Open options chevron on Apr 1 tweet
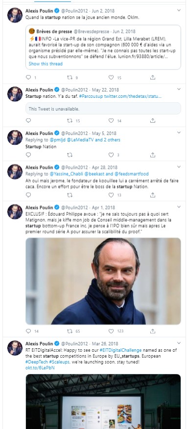 [x=179, y=207]
